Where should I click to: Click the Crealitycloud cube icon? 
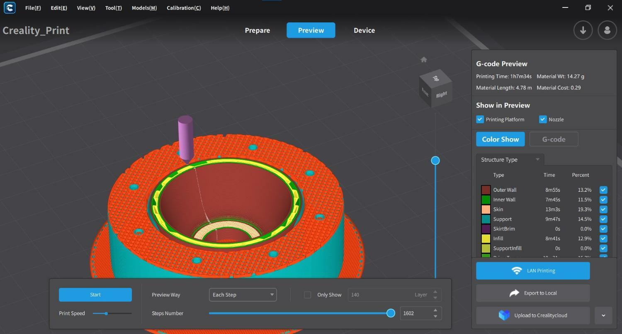504,315
